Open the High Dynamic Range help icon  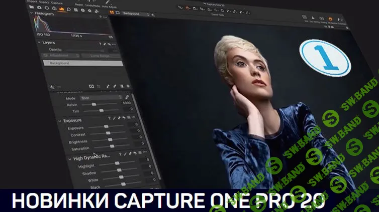120,154
